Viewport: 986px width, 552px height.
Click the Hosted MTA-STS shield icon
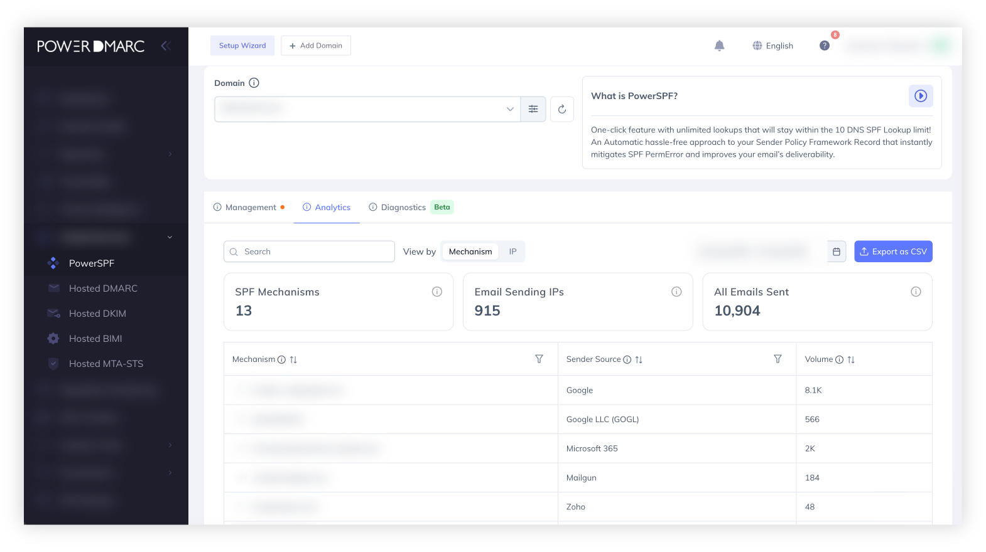53,364
